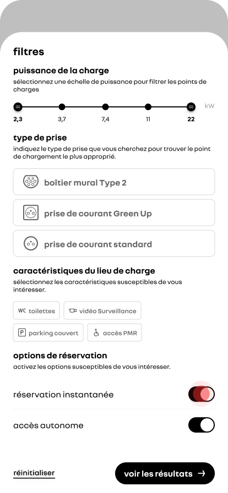Image resolution: width=228 pixels, height=493 pixels.
Task: Choose the parking couvert chip
Action: point(48,333)
